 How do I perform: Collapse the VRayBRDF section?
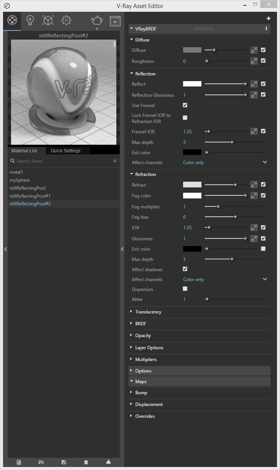click(132, 29)
